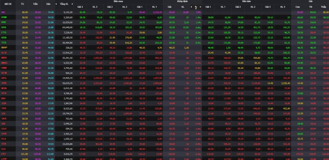Image resolution: width=329 pixels, height=160 pixels.
Task: Click the Thấp column header
Action: (324, 7)
